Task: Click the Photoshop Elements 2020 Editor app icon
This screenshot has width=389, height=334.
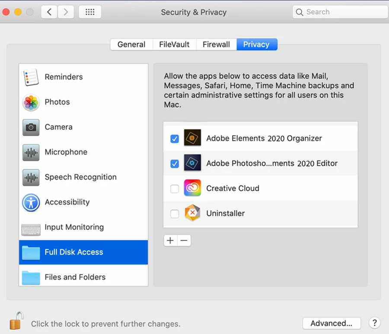Action: [192, 162]
